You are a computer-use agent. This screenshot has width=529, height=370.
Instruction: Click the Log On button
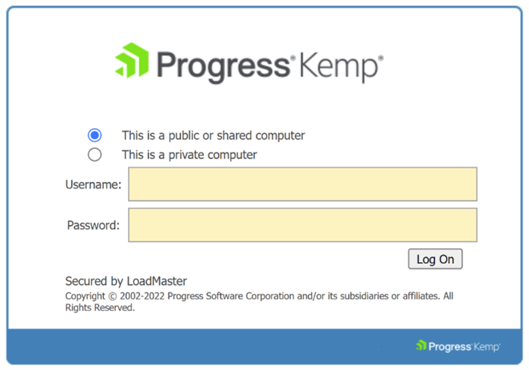pyautogui.click(x=435, y=259)
